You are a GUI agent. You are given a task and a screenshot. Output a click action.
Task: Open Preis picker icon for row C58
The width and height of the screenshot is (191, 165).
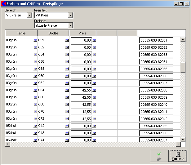point(94,69)
